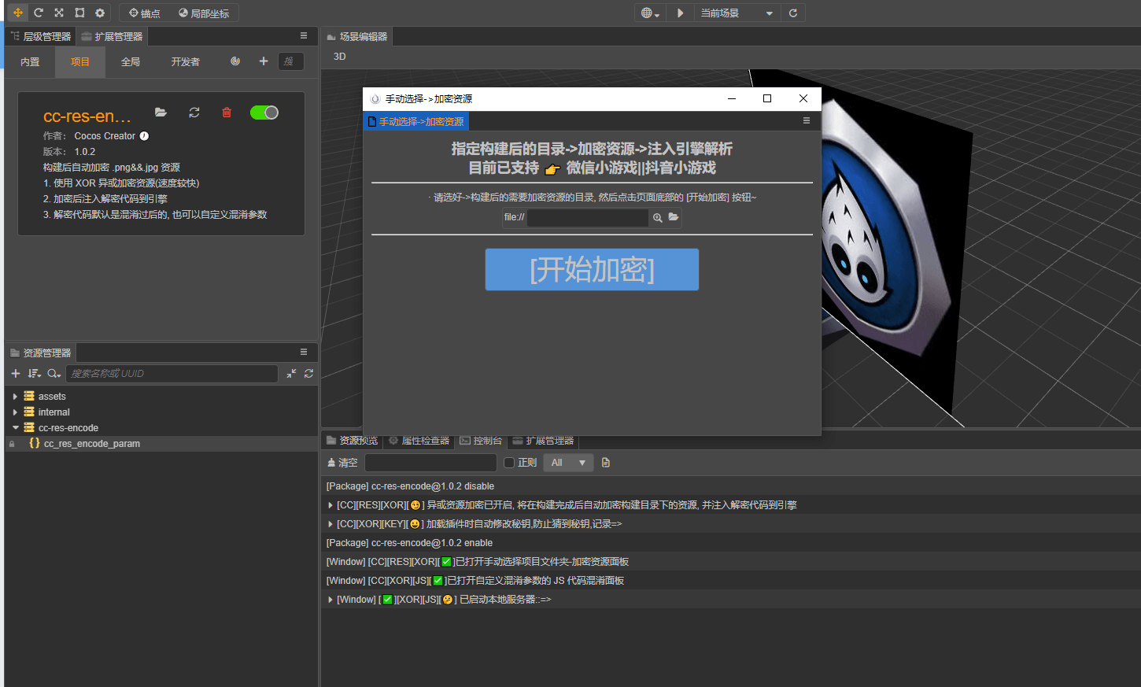
Task: Select the rotate transform tool
Action: [x=39, y=13]
